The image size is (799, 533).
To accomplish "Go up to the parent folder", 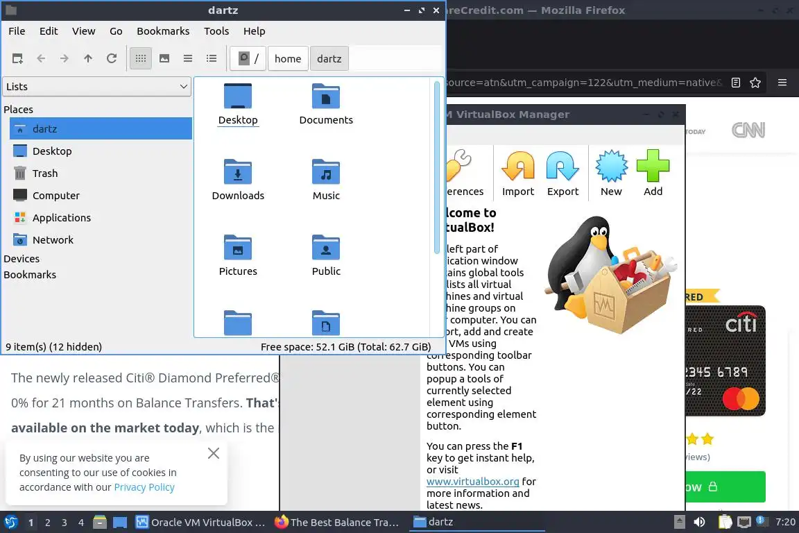I will 87,59.
